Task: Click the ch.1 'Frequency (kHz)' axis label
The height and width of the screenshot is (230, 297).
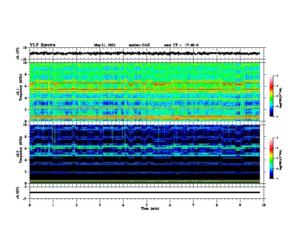Action: 21,88
